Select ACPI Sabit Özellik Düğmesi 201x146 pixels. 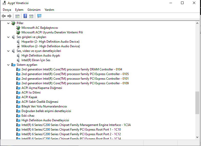point(40,102)
